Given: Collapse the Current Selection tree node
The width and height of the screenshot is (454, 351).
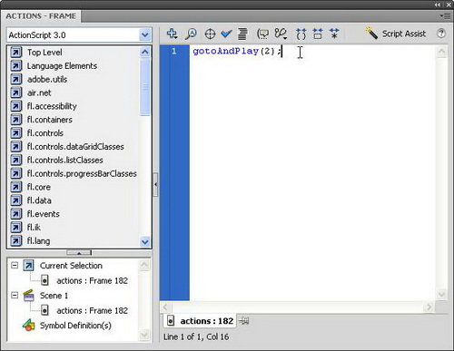Looking at the screenshot, I should pos(15,266).
